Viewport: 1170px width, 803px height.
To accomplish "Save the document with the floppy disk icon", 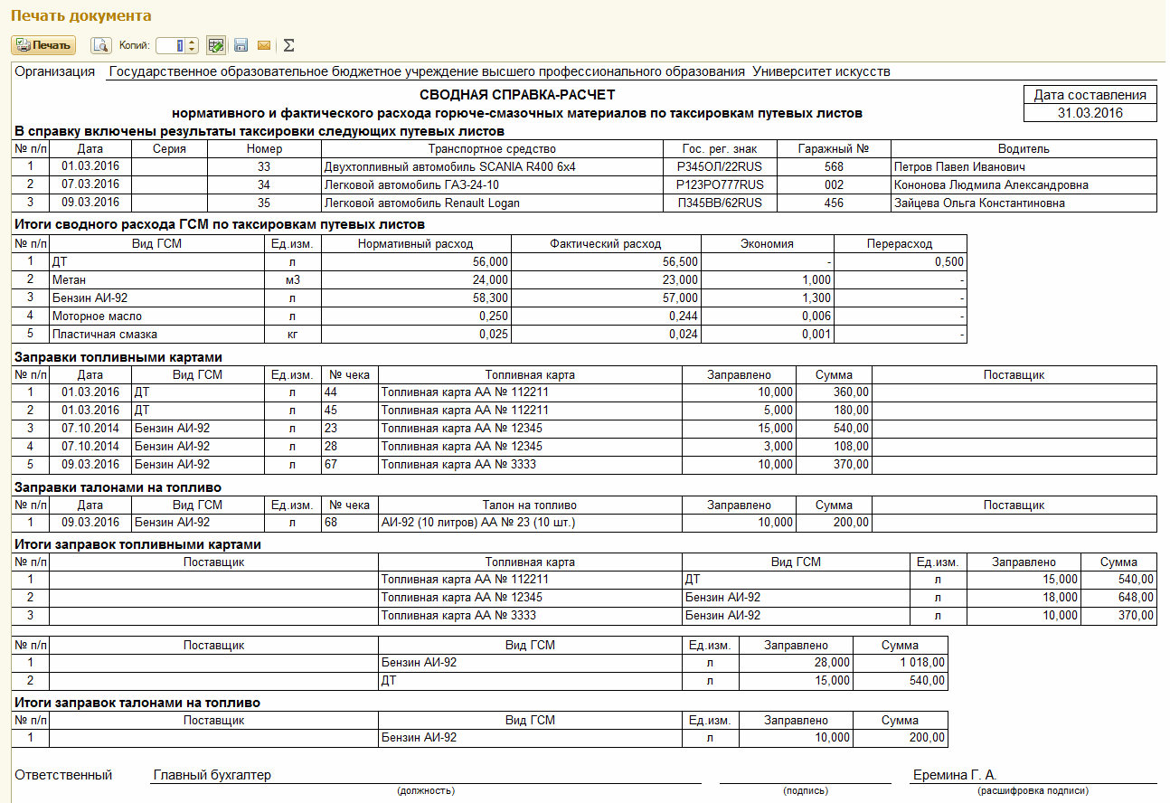I will pos(241,45).
